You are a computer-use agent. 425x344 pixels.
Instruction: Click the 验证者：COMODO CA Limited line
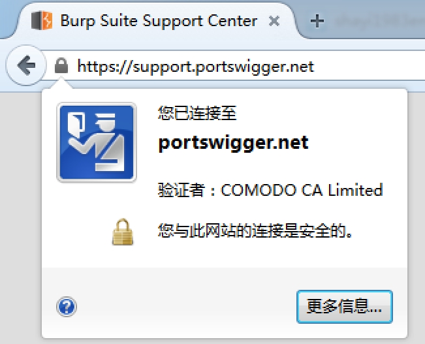pos(270,190)
